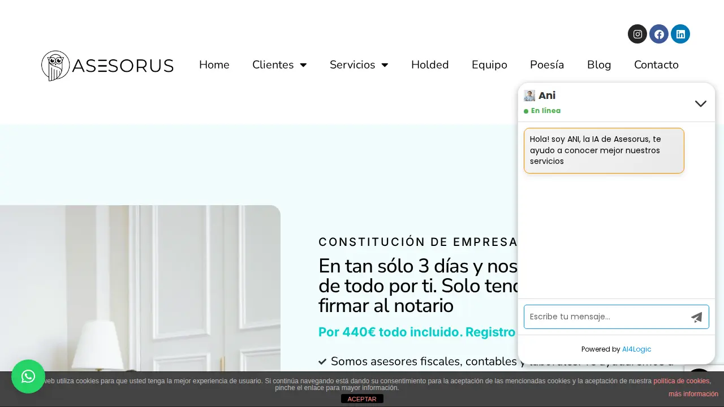Image resolution: width=724 pixels, height=407 pixels.
Task: Accept cookies with ACEPTAR button
Action: tap(362, 399)
